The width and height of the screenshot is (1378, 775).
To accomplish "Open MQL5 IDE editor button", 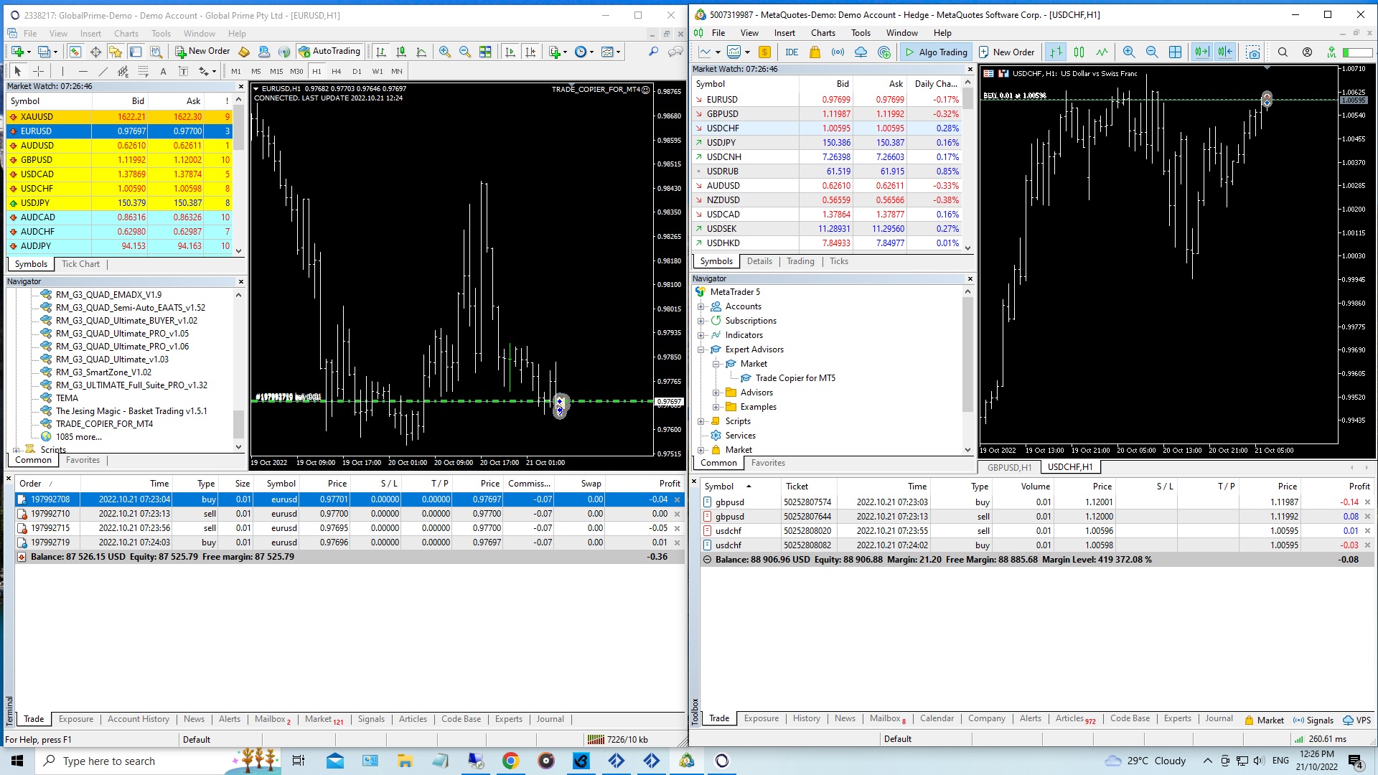I will [x=792, y=52].
